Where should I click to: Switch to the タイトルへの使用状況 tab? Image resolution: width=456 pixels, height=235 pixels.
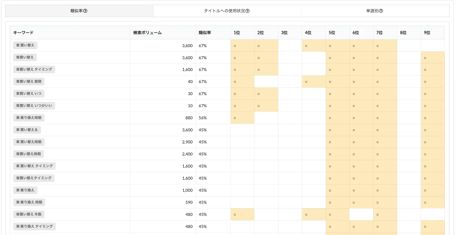[224, 11]
